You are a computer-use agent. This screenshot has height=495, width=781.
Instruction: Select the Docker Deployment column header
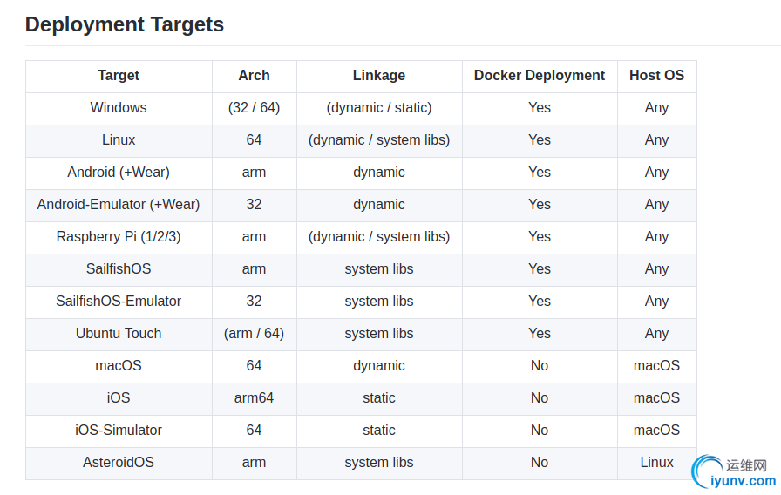coord(540,75)
